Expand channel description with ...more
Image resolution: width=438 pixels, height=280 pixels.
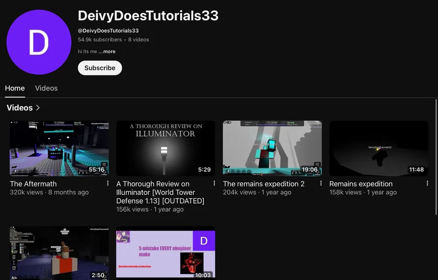tap(107, 52)
